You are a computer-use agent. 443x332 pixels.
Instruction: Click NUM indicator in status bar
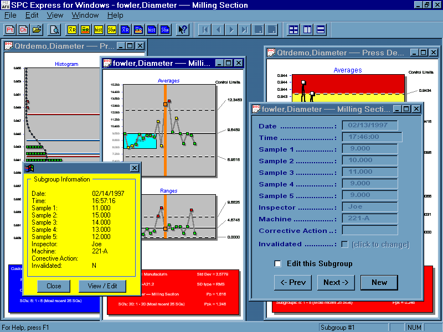[x=414, y=328]
